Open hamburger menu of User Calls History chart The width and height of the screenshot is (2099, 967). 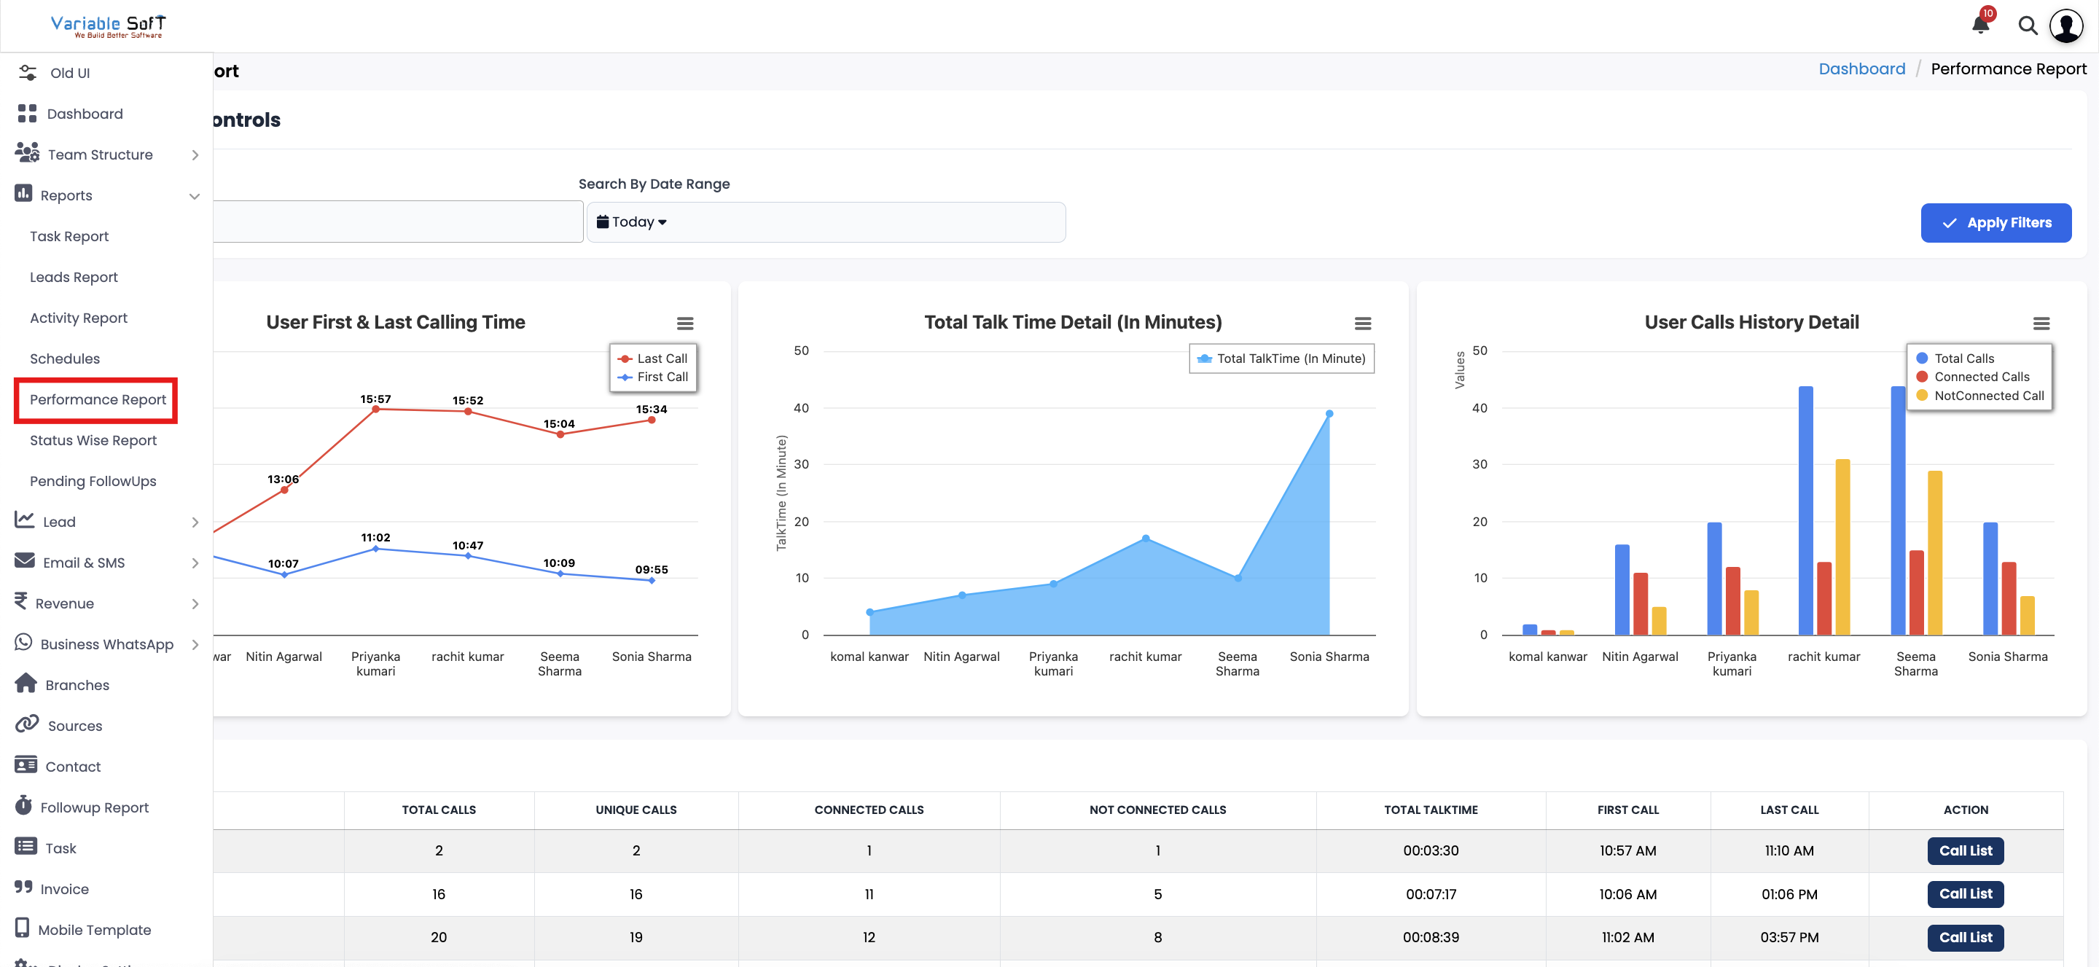click(x=2041, y=324)
